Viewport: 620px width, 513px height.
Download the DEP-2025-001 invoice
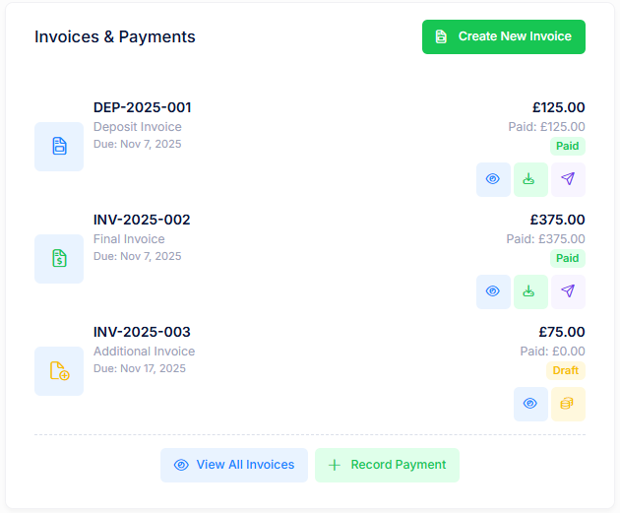tap(530, 179)
